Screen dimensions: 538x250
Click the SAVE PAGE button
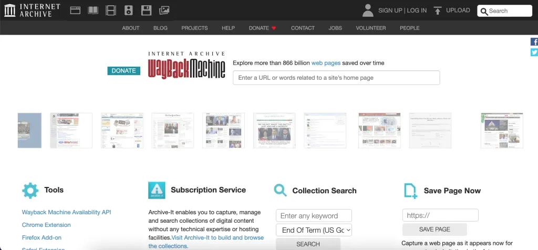[x=434, y=230]
